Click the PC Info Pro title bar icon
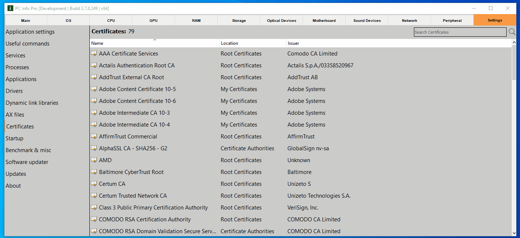 [x=10, y=8]
